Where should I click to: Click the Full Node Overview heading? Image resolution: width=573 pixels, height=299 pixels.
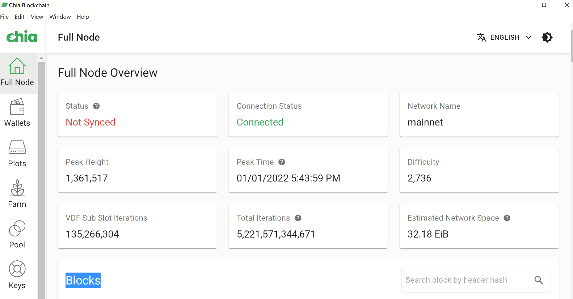click(x=108, y=73)
